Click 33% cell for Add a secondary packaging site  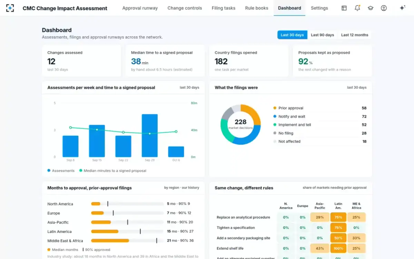click(x=356, y=238)
